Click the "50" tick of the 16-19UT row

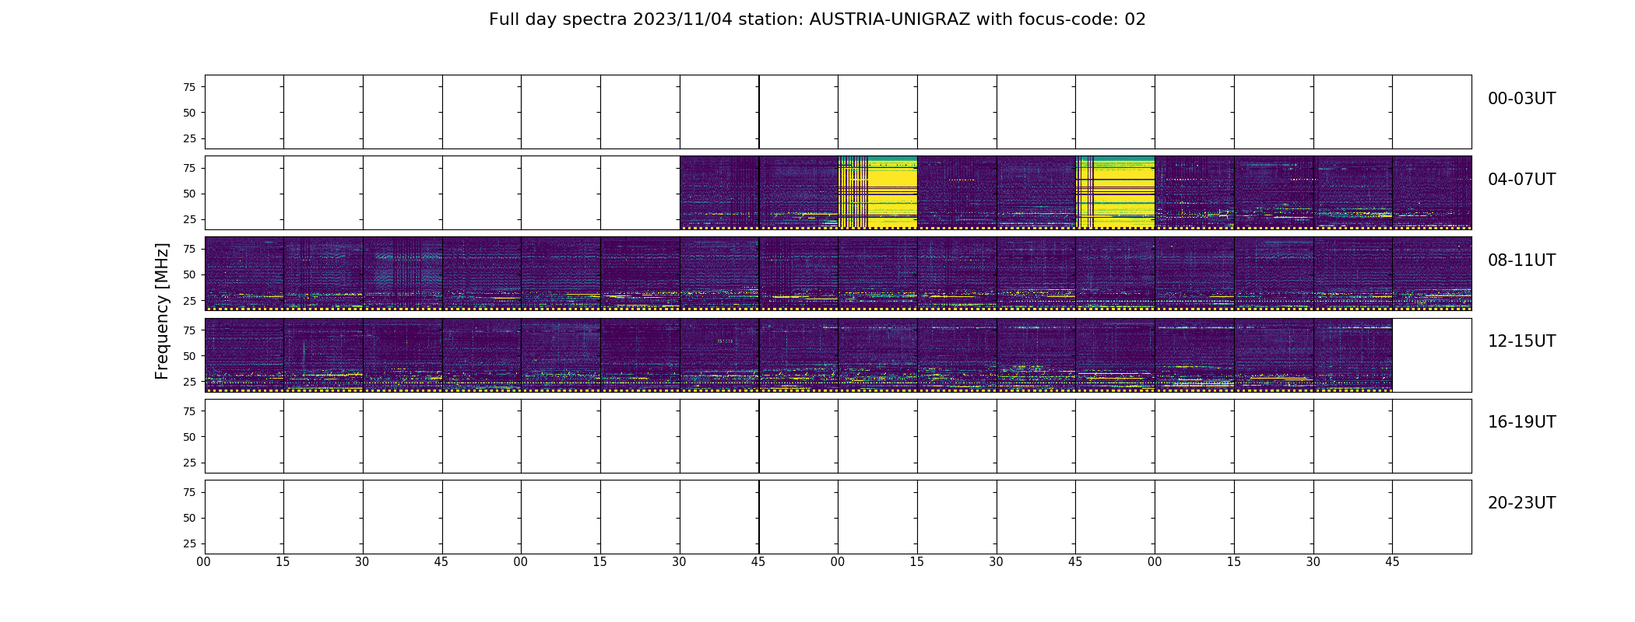pos(189,437)
